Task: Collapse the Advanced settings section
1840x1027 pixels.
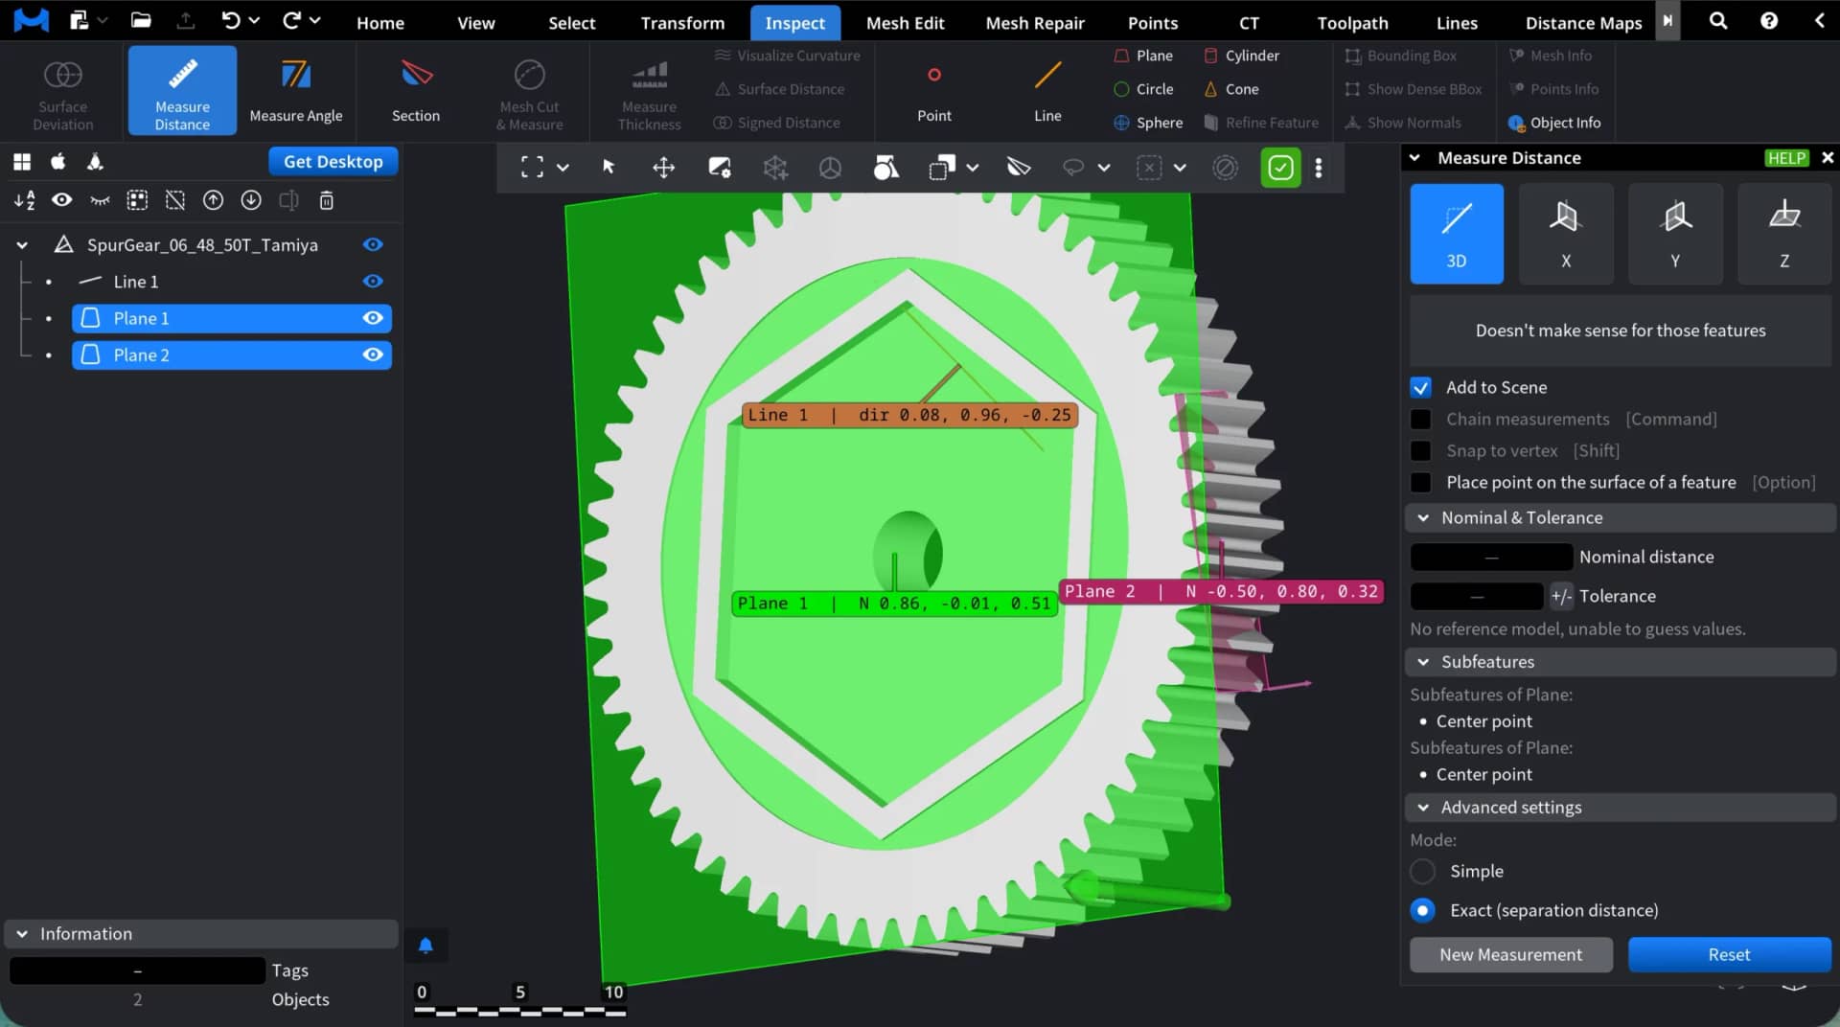Action: 1423,808
